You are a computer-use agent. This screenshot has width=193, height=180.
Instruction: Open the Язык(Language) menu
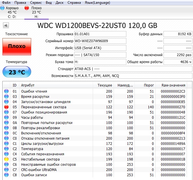tap(97, 3)
